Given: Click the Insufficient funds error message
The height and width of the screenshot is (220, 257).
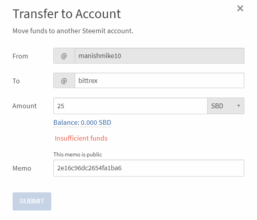Looking at the screenshot, I should pyautogui.click(x=81, y=138).
